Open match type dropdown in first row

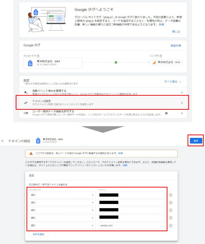click(x=62, y=195)
